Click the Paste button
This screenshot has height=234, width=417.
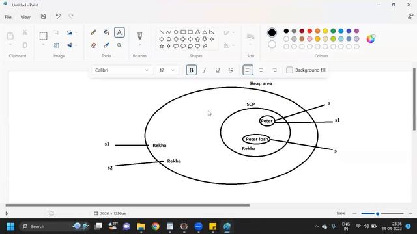pyautogui.click(x=10, y=36)
